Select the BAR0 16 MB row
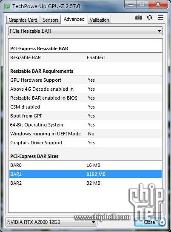 (x=85, y=165)
